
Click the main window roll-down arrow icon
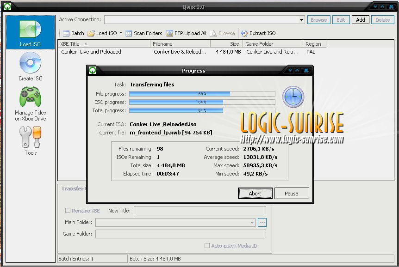pos(375,6)
